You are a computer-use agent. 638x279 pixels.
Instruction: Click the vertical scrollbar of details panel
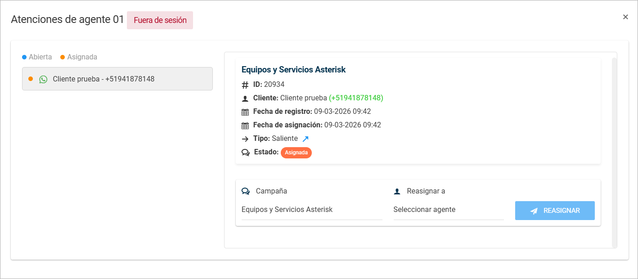614,152
